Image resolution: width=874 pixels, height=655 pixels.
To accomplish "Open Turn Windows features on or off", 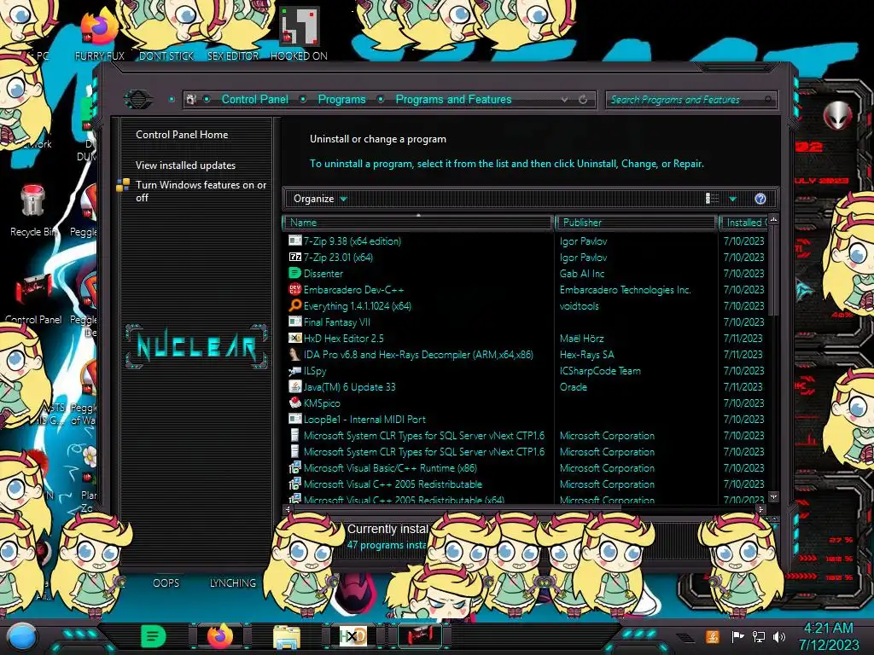I will 201,191.
